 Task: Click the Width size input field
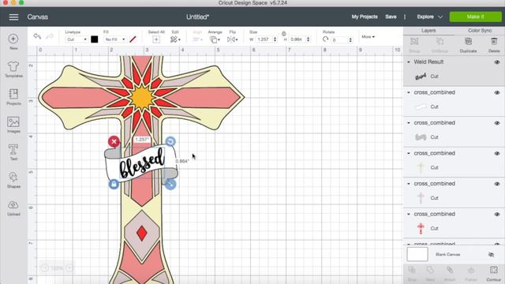264,39
